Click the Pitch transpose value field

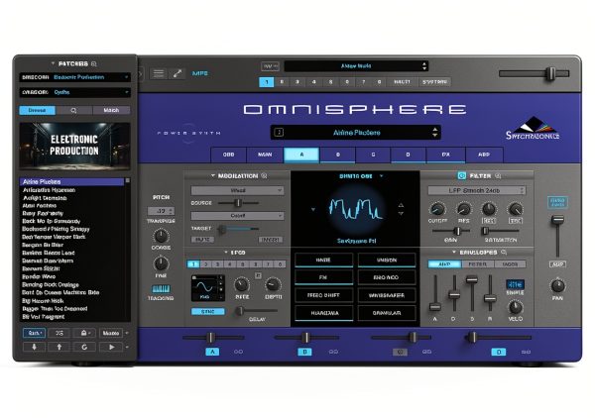[161, 211]
